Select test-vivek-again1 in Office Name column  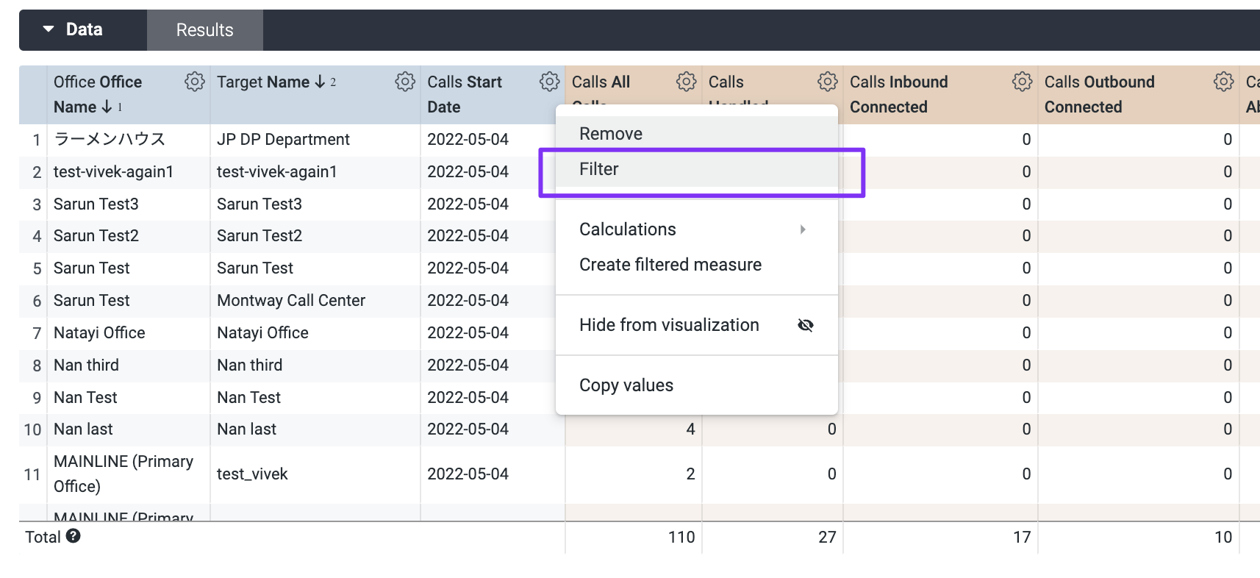[x=113, y=172]
